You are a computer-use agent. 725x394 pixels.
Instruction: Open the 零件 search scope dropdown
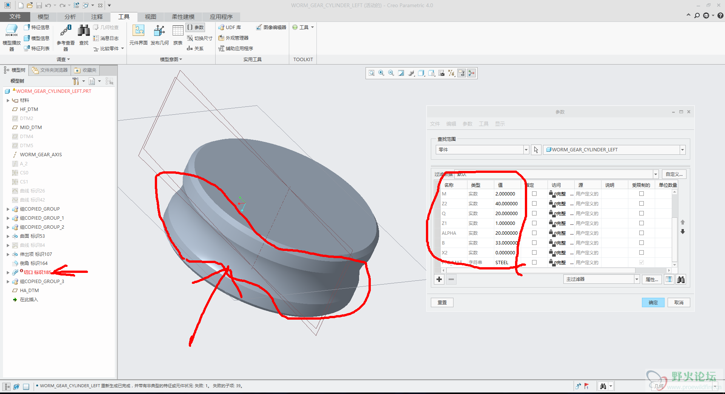(x=526, y=150)
